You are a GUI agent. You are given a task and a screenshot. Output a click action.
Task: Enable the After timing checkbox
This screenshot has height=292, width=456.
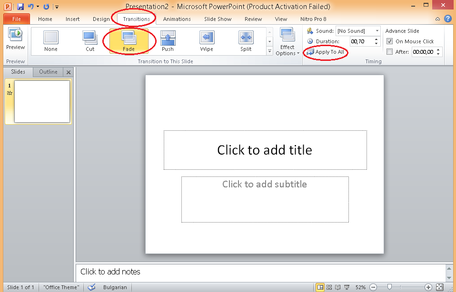tap(390, 52)
